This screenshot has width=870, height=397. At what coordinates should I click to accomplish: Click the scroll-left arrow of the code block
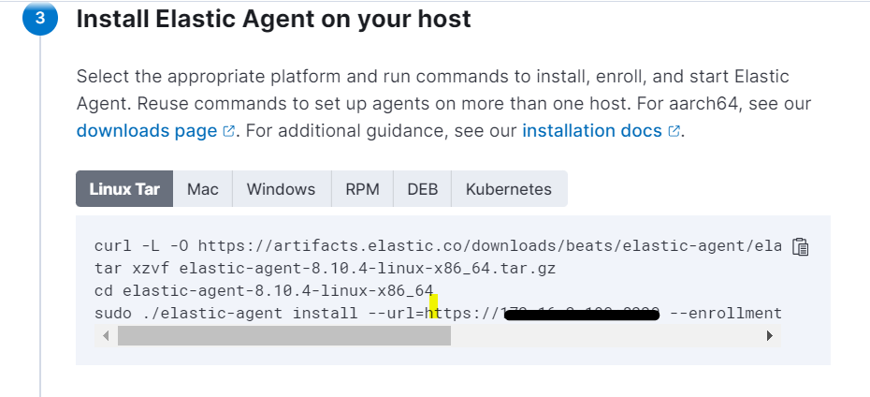click(106, 335)
